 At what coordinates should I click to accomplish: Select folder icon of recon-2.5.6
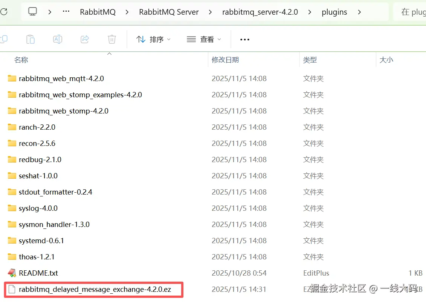[12, 143]
